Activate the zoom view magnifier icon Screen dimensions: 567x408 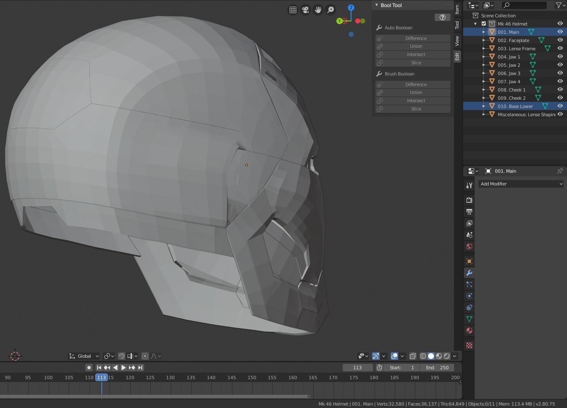pos(330,10)
